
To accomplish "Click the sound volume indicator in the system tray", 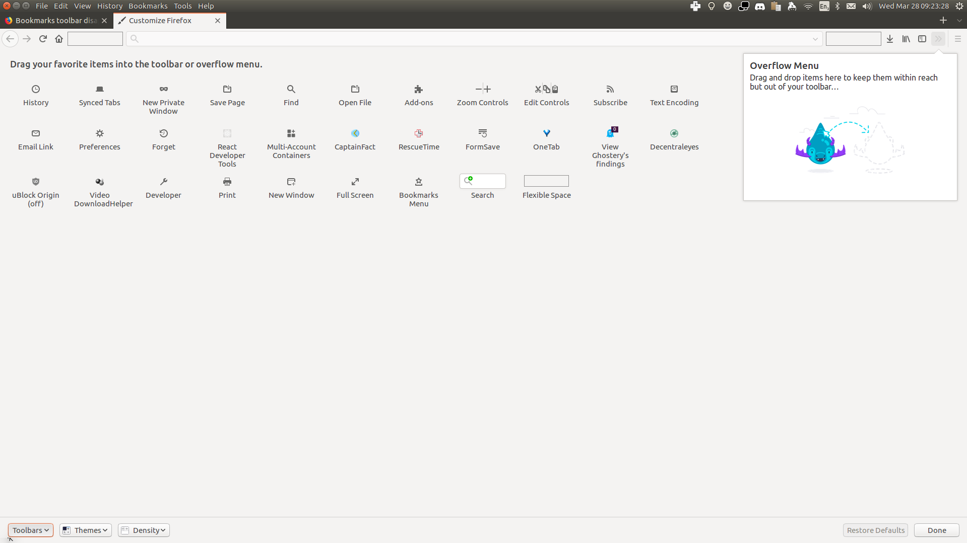I will tap(866, 6).
